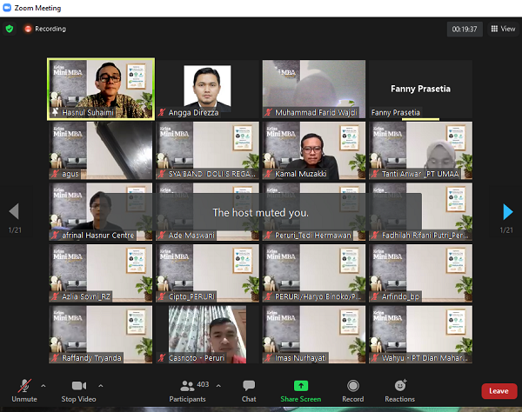Go to previous gallery page arrow
This screenshot has height=412, width=522.
tap(14, 211)
